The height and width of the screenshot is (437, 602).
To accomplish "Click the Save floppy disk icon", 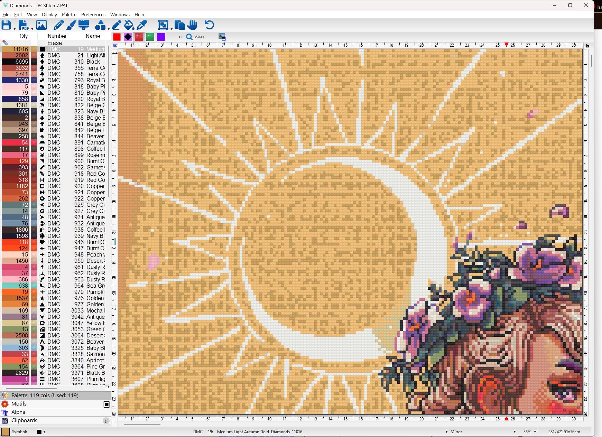I will (6, 25).
